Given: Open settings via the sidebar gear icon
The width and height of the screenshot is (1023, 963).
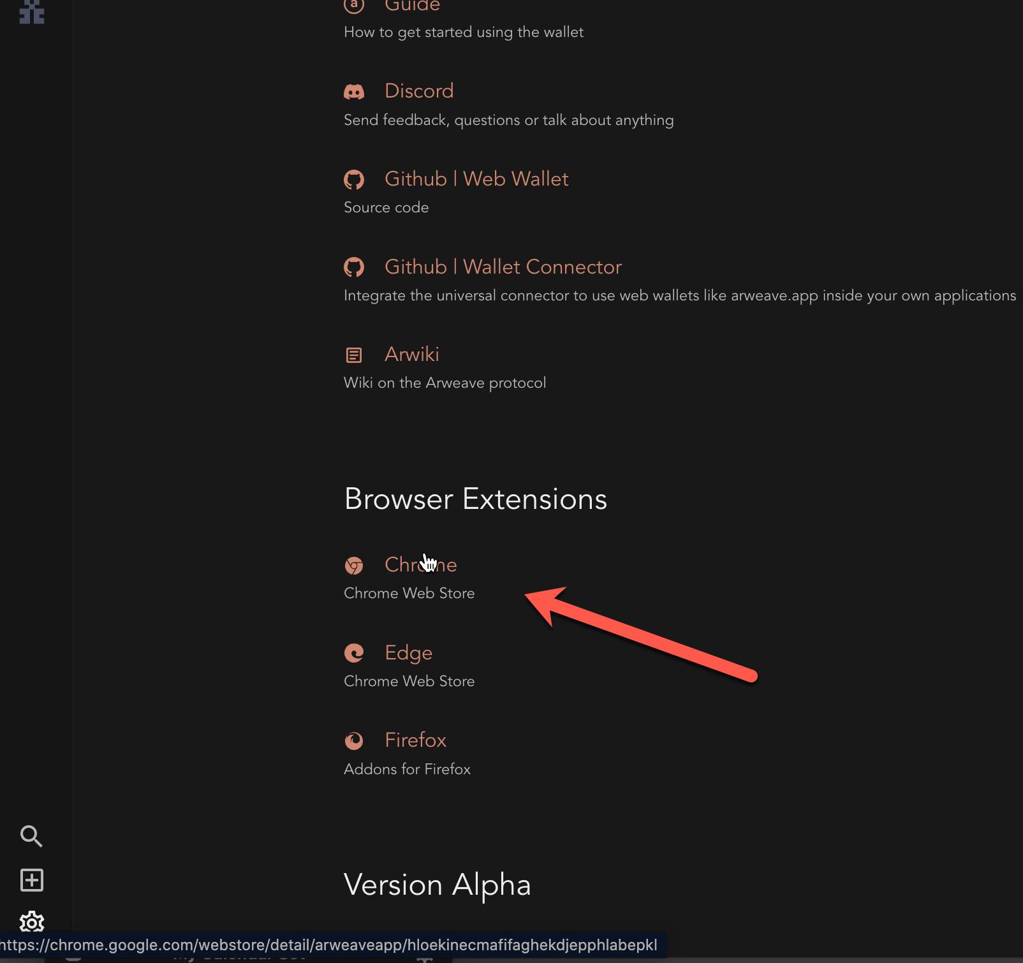Looking at the screenshot, I should tap(31, 922).
